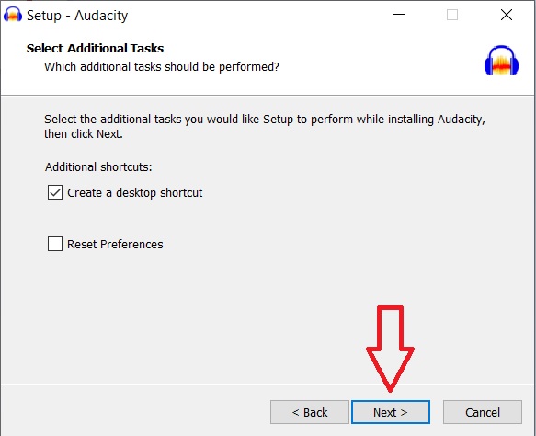The image size is (536, 436).
Task: Close the Audacity Setup window
Action: point(507,15)
